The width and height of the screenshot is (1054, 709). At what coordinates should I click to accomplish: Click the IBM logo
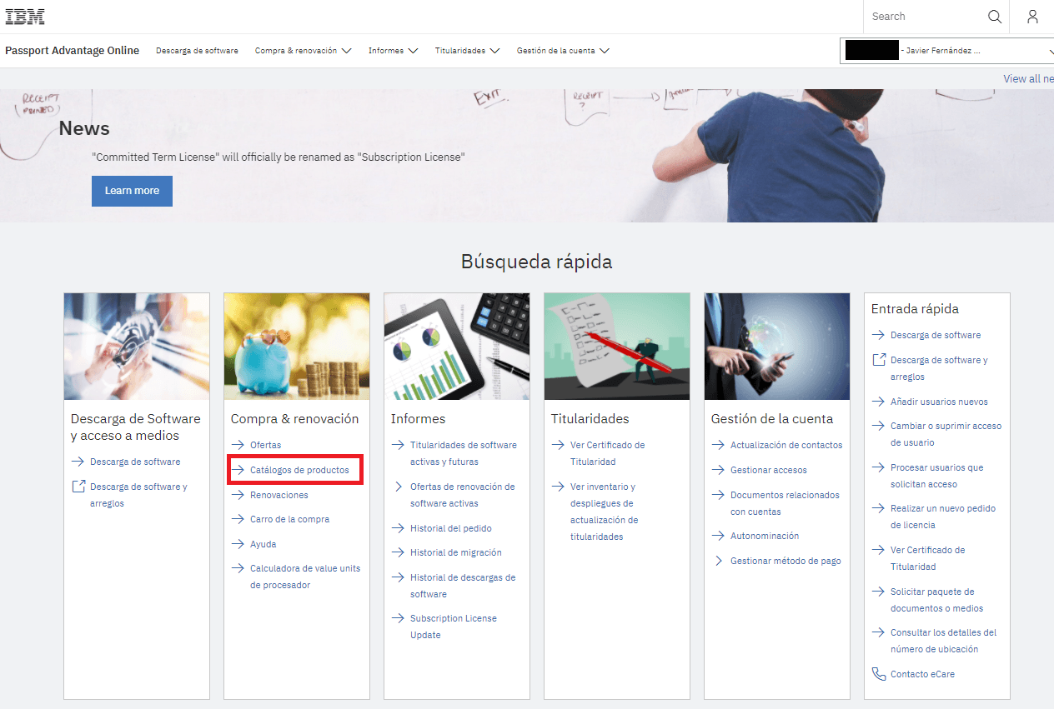25,17
